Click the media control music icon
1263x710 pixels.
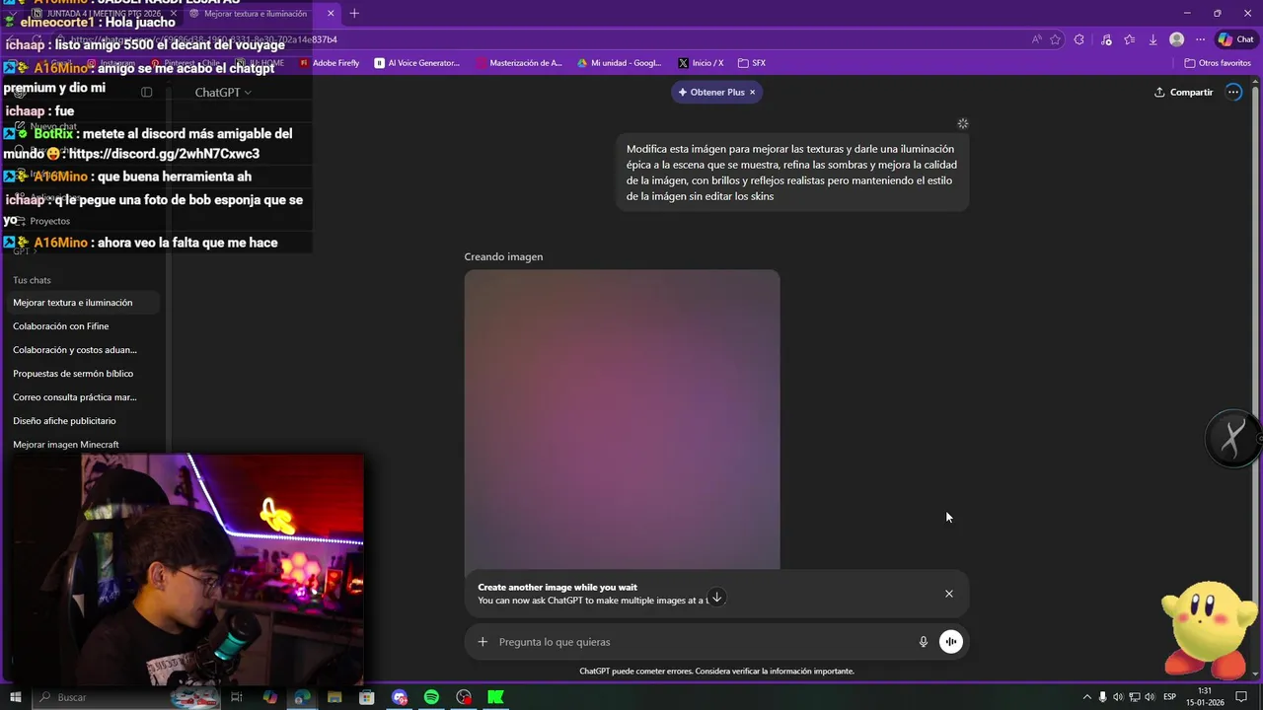tap(1106, 39)
